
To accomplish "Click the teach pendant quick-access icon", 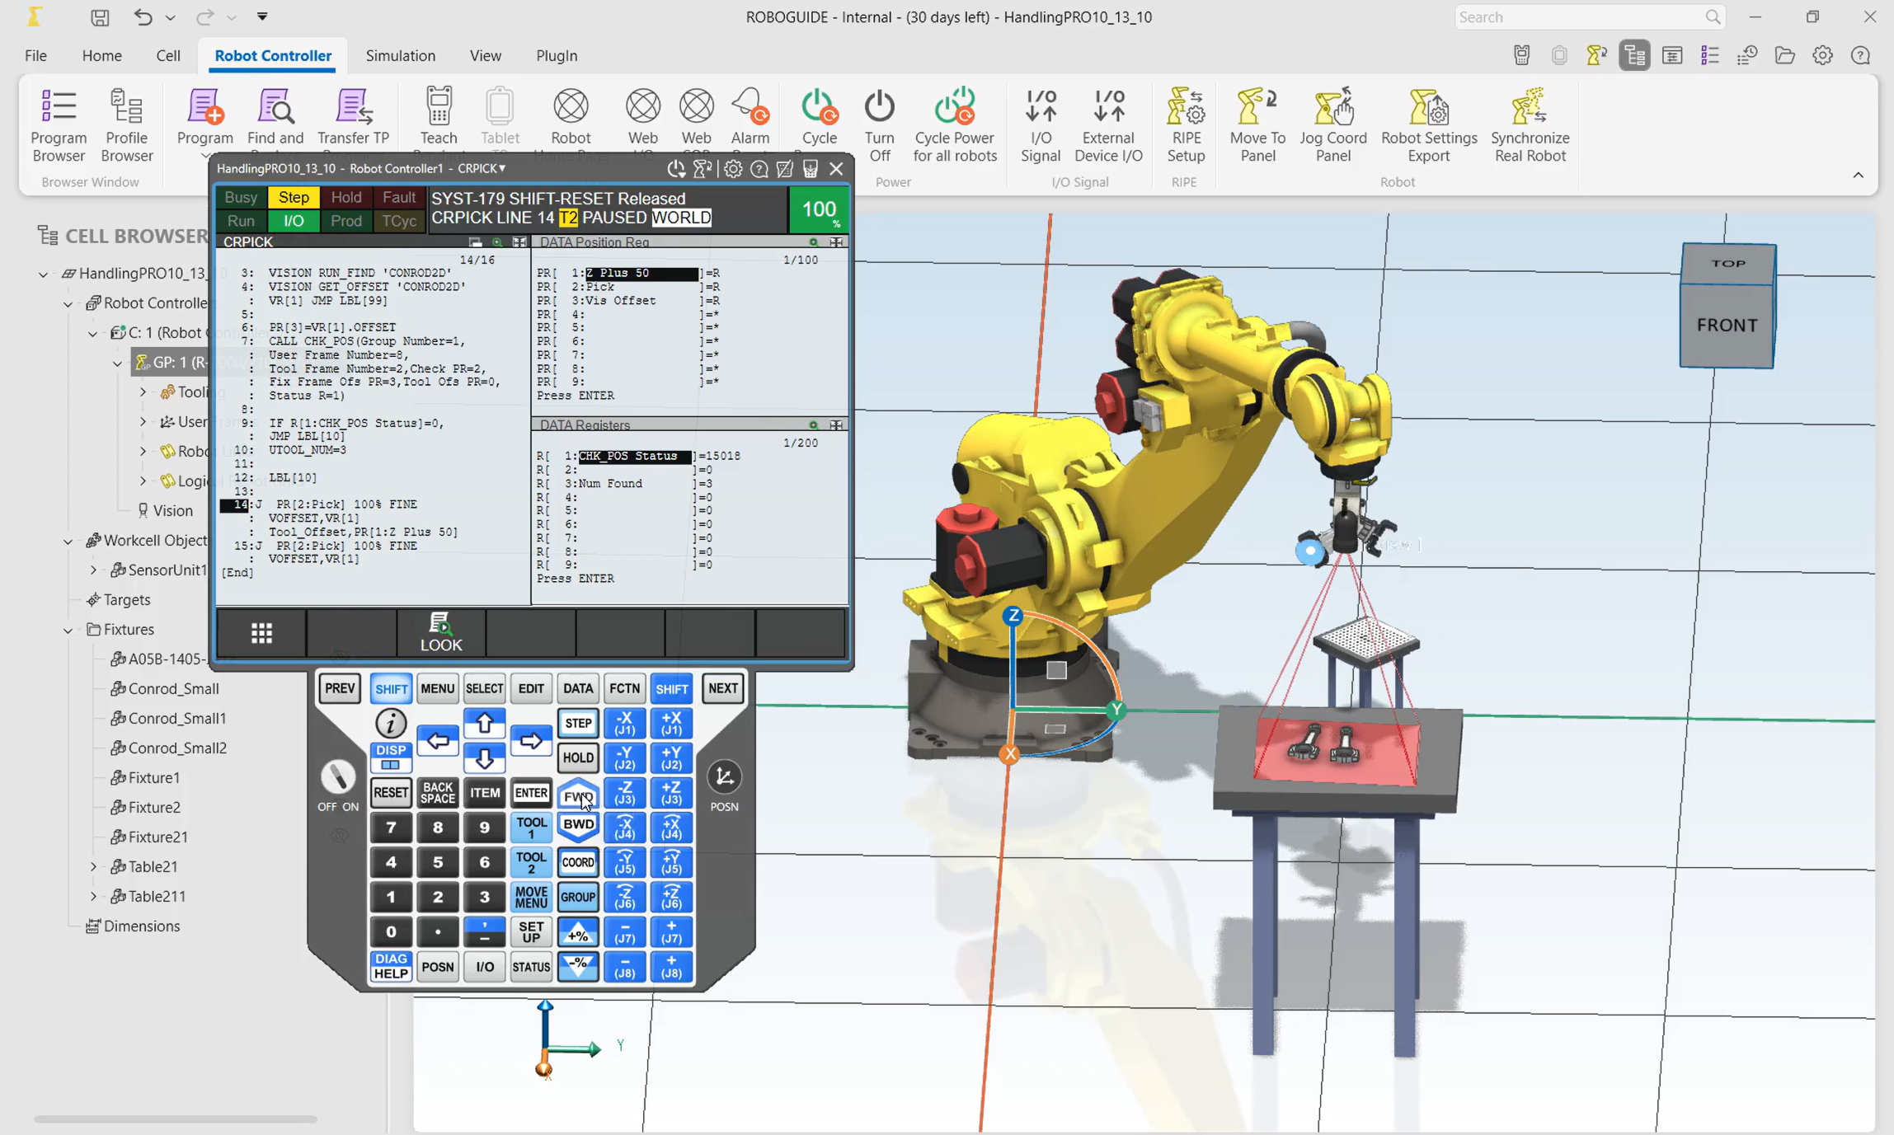I will (x=1522, y=56).
